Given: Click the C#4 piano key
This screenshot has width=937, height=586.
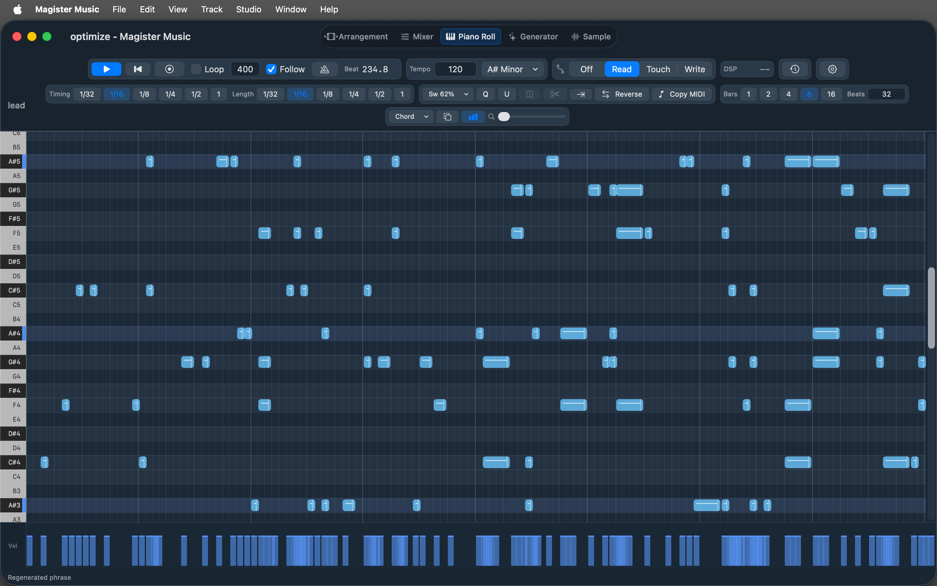Looking at the screenshot, I should click(13, 462).
